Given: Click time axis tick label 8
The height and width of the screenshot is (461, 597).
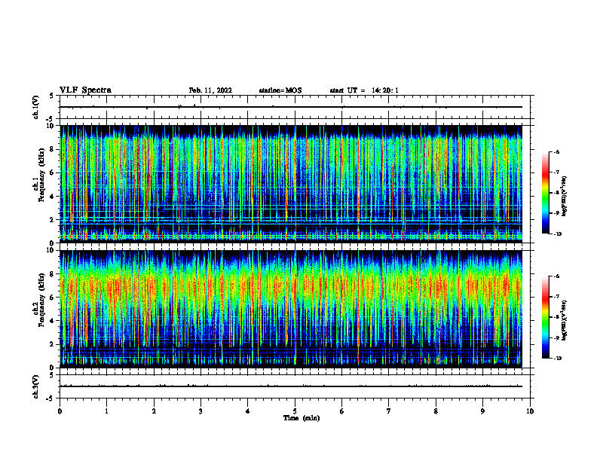Looking at the screenshot, I should [436, 411].
